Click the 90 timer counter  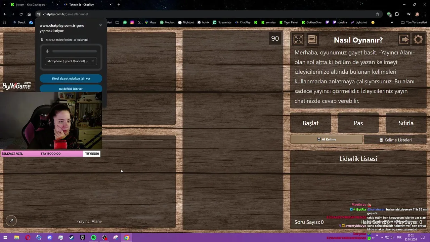pyautogui.click(x=275, y=39)
